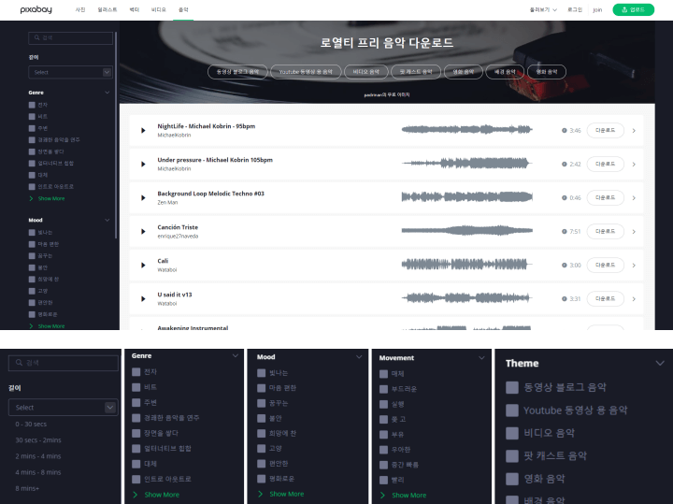Check the Youtube theme checkbox

pyautogui.click(x=512, y=410)
